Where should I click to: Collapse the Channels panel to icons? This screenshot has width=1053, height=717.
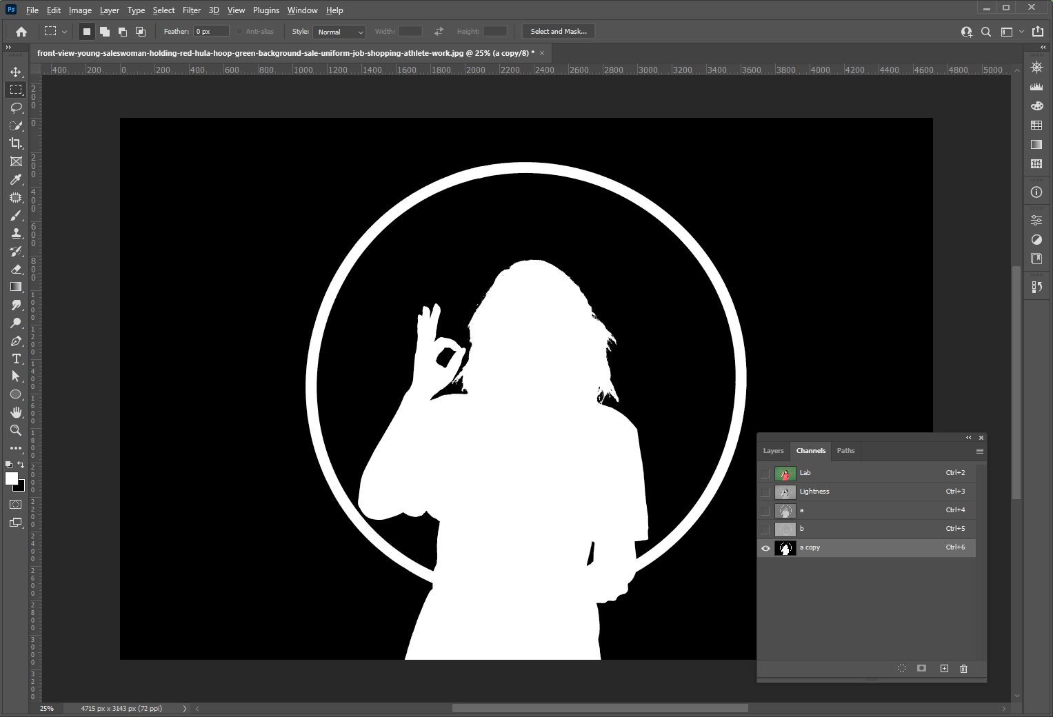pos(968,438)
